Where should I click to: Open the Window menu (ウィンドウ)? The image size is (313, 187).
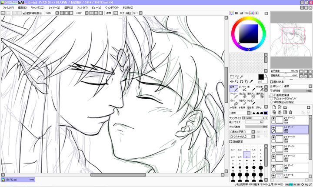click(112, 7)
